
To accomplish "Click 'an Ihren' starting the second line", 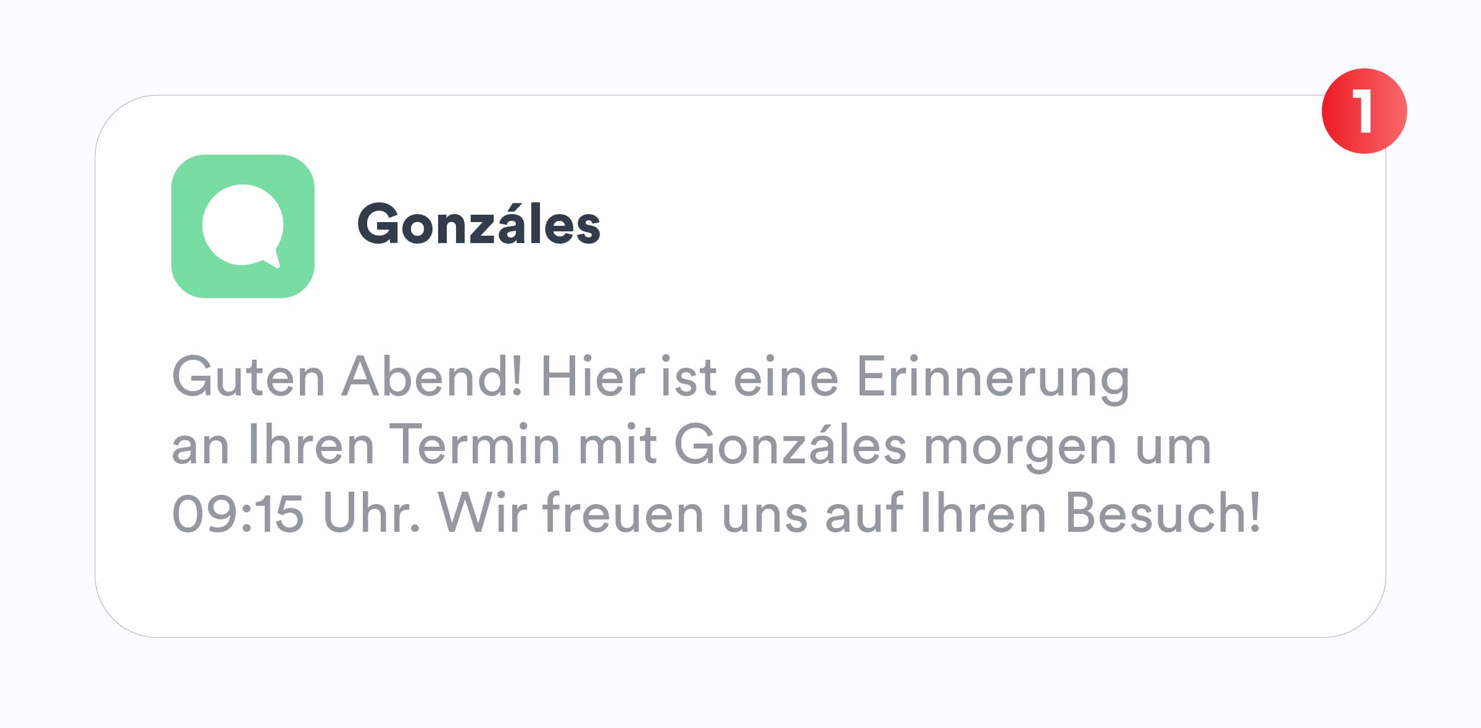I will (x=273, y=445).
